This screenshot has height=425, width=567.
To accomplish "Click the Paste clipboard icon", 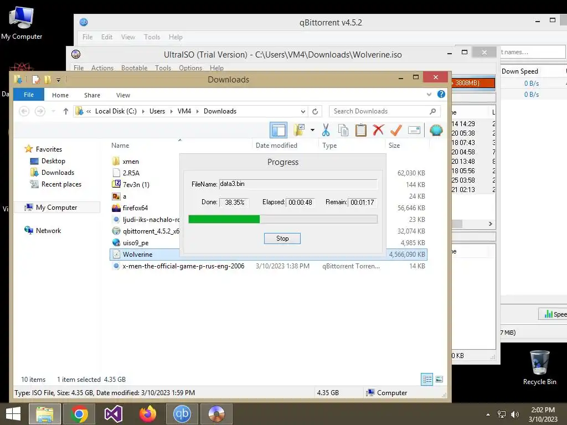I will (x=360, y=130).
